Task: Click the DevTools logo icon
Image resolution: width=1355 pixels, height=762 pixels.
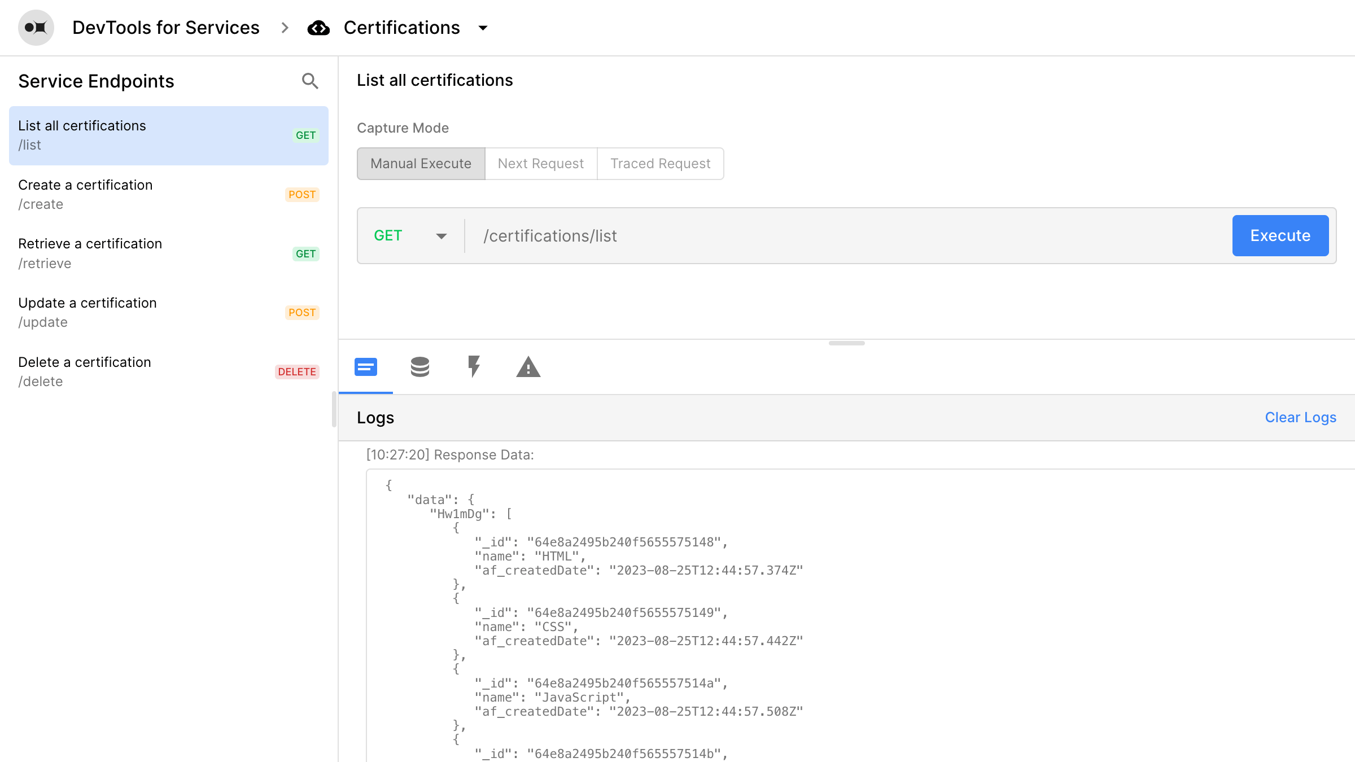Action: [36, 27]
